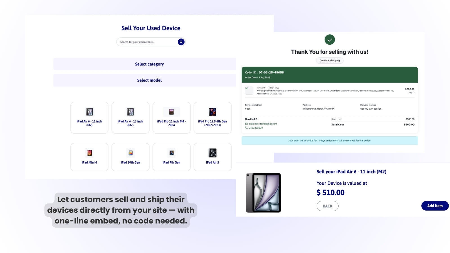Click the large iPad Air product image
The image size is (450, 253).
(x=264, y=193)
